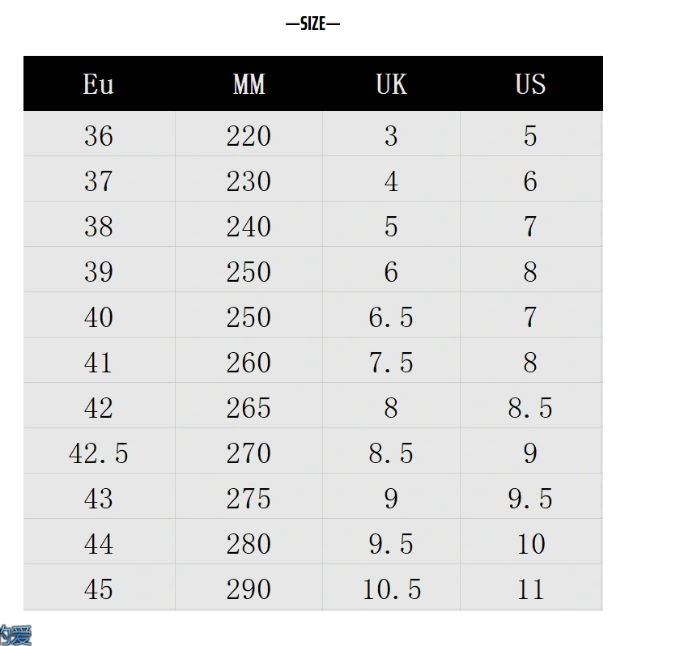Select the 290 MM cell
This screenshot has height=646, width=697.
pos(249,589)
